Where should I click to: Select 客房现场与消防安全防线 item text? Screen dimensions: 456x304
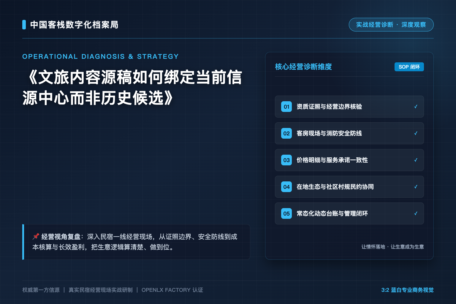pyautogui.click(x=329, y=133)
